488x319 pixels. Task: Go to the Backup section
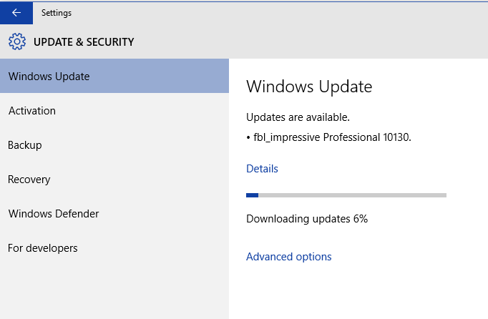coord(25,145)
